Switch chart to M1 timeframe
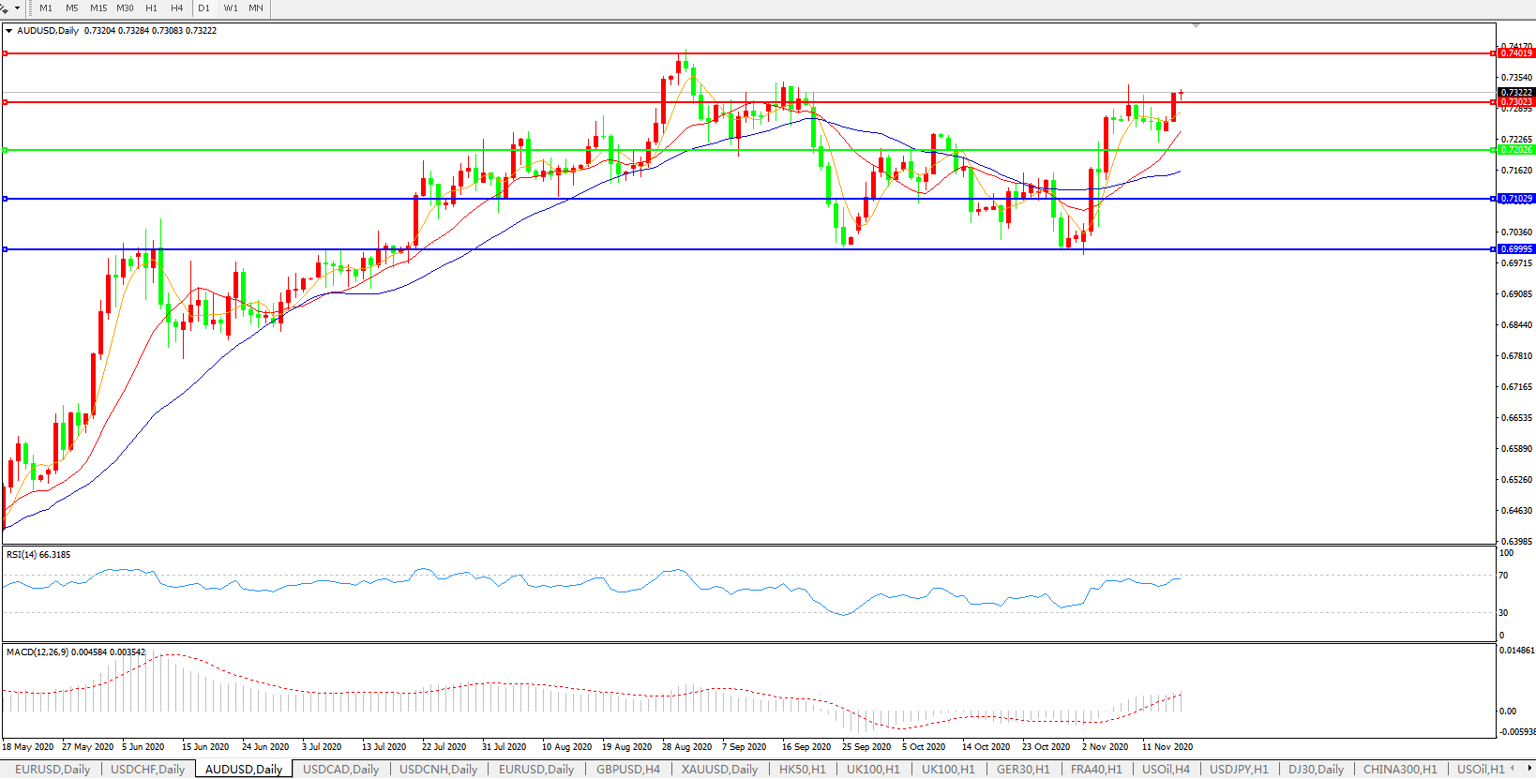 [x=46, y=8]
